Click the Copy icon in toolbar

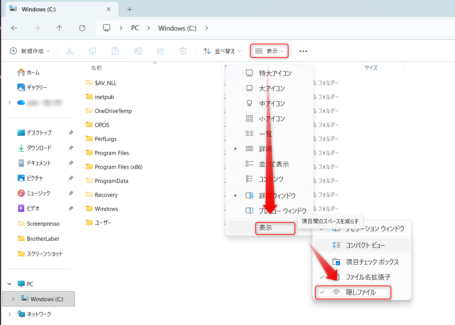93,51
